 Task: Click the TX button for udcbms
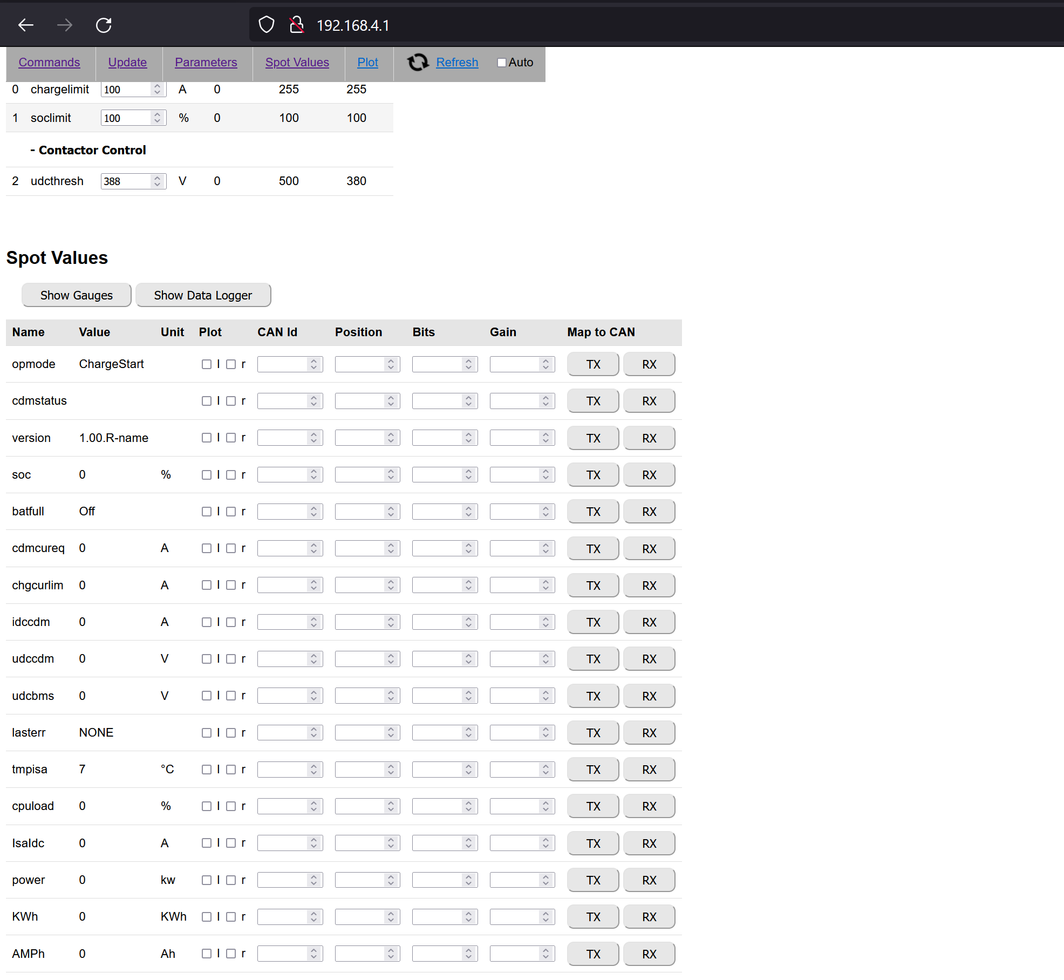[593, 696]
